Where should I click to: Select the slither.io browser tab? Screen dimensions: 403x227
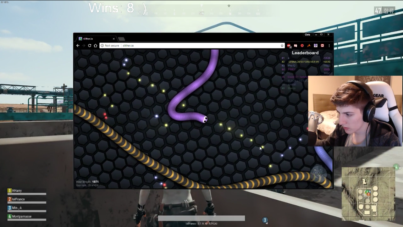[x=96, y=39]
